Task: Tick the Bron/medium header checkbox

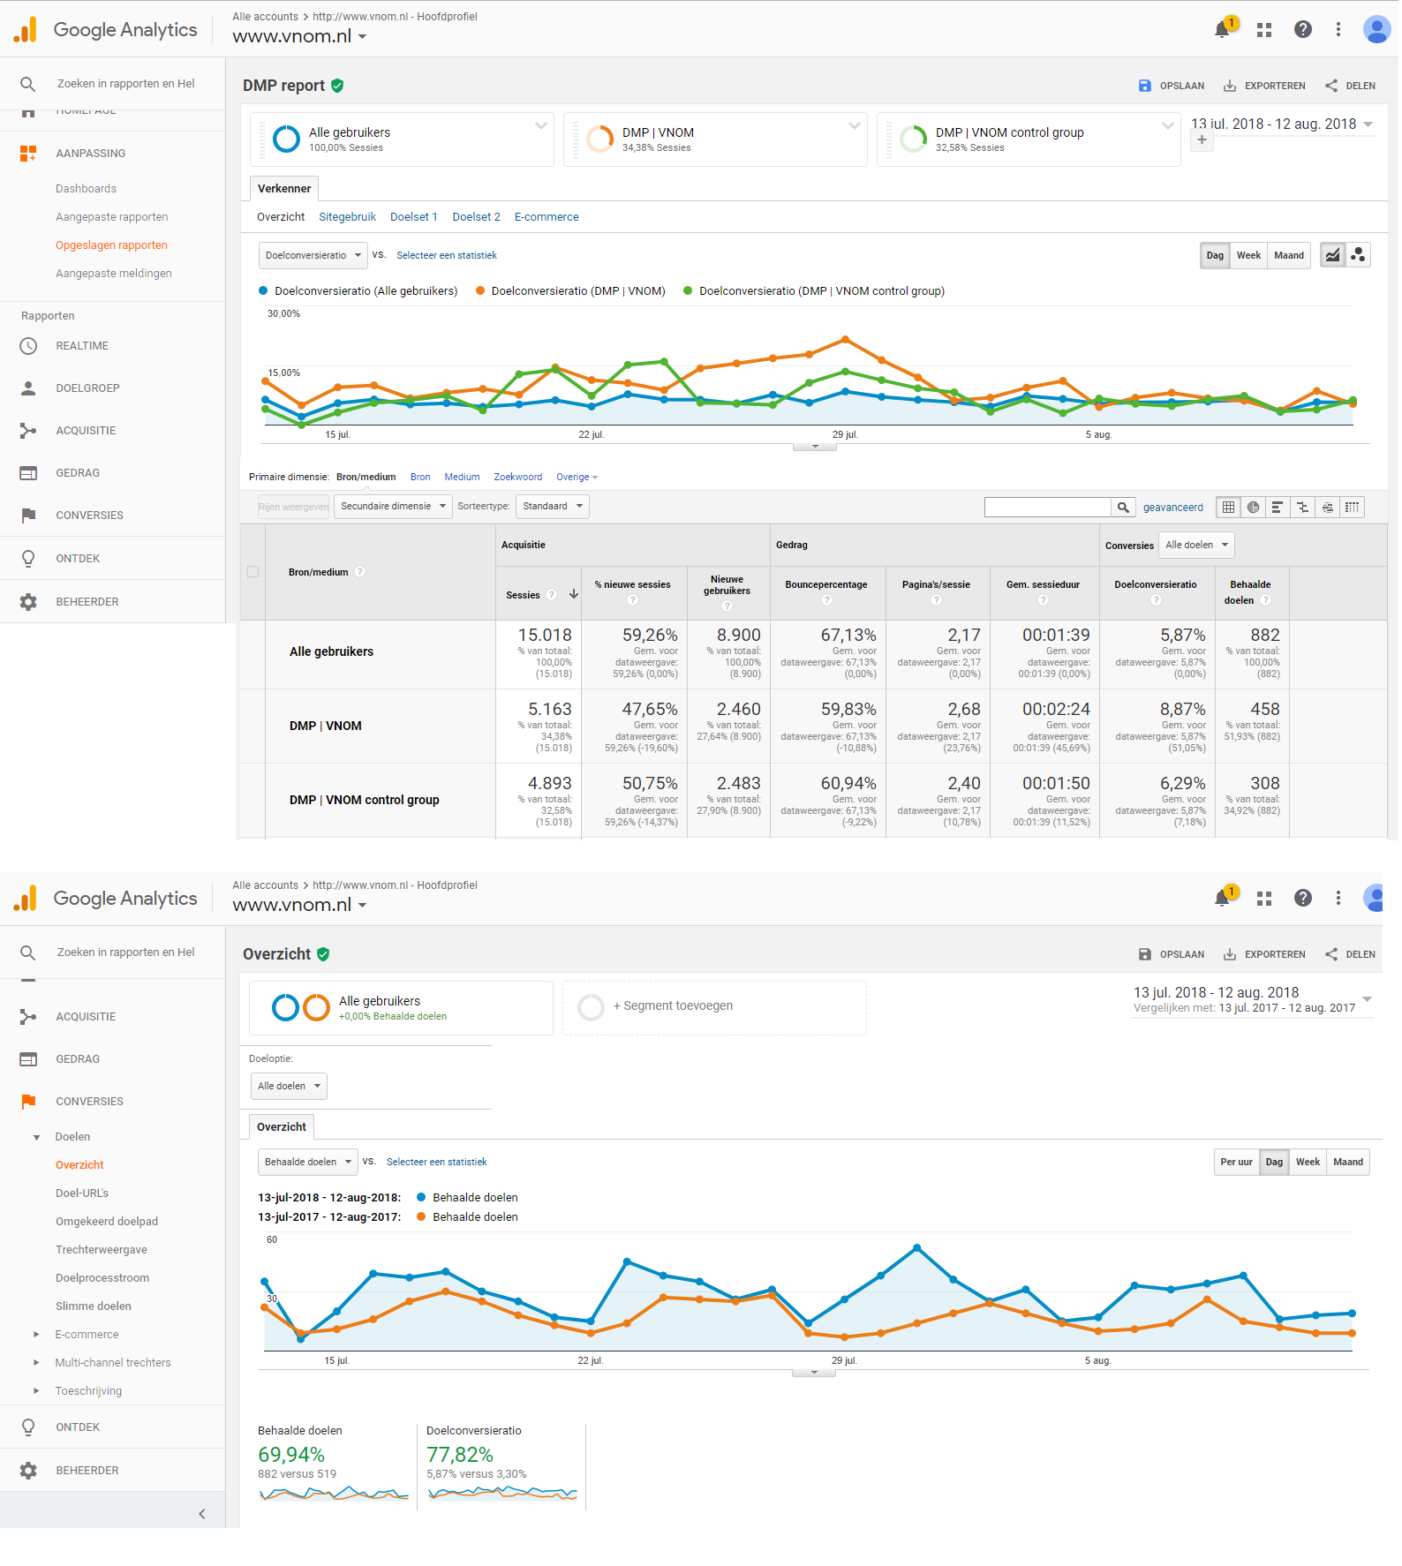Action: (x=253, y=572)
